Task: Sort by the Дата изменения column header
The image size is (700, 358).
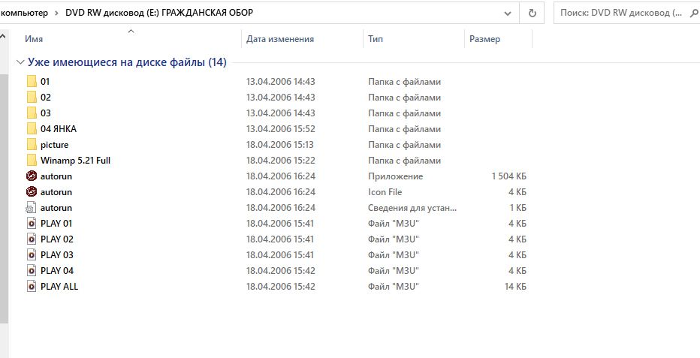Action: pos(280,39)
